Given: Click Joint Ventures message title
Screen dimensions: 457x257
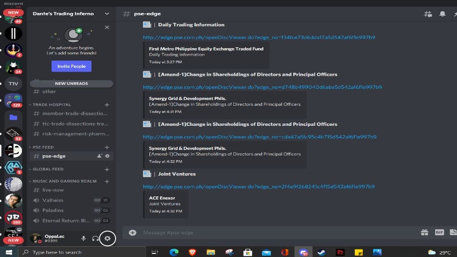Looking at the screenshot, I should [177, 174].
